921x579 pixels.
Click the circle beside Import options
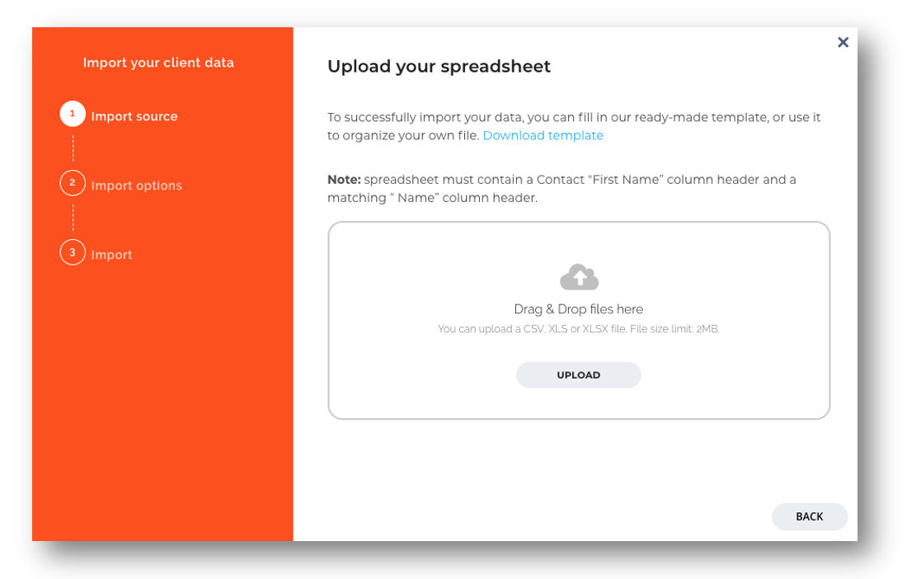tap(73, 183)
